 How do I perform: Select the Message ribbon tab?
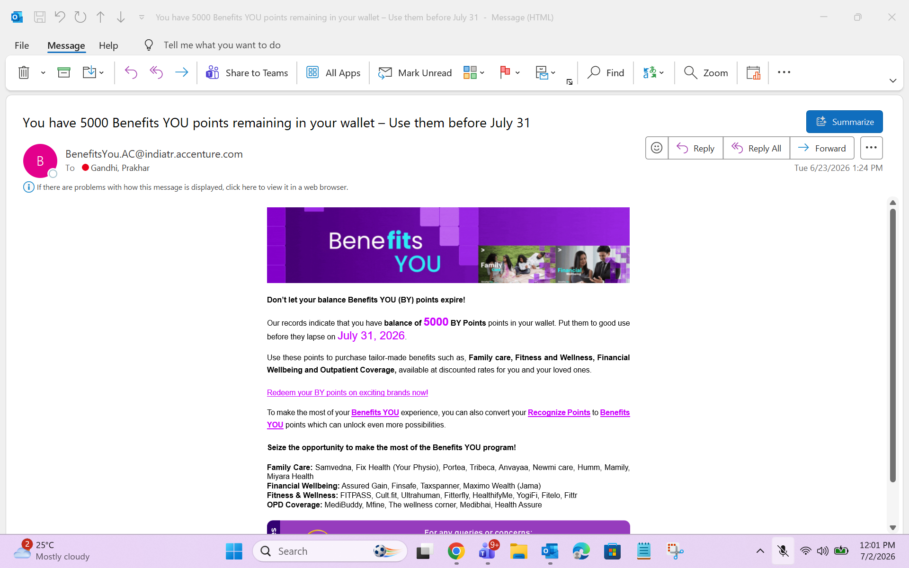pyautogui.click(x=66, y=45)
